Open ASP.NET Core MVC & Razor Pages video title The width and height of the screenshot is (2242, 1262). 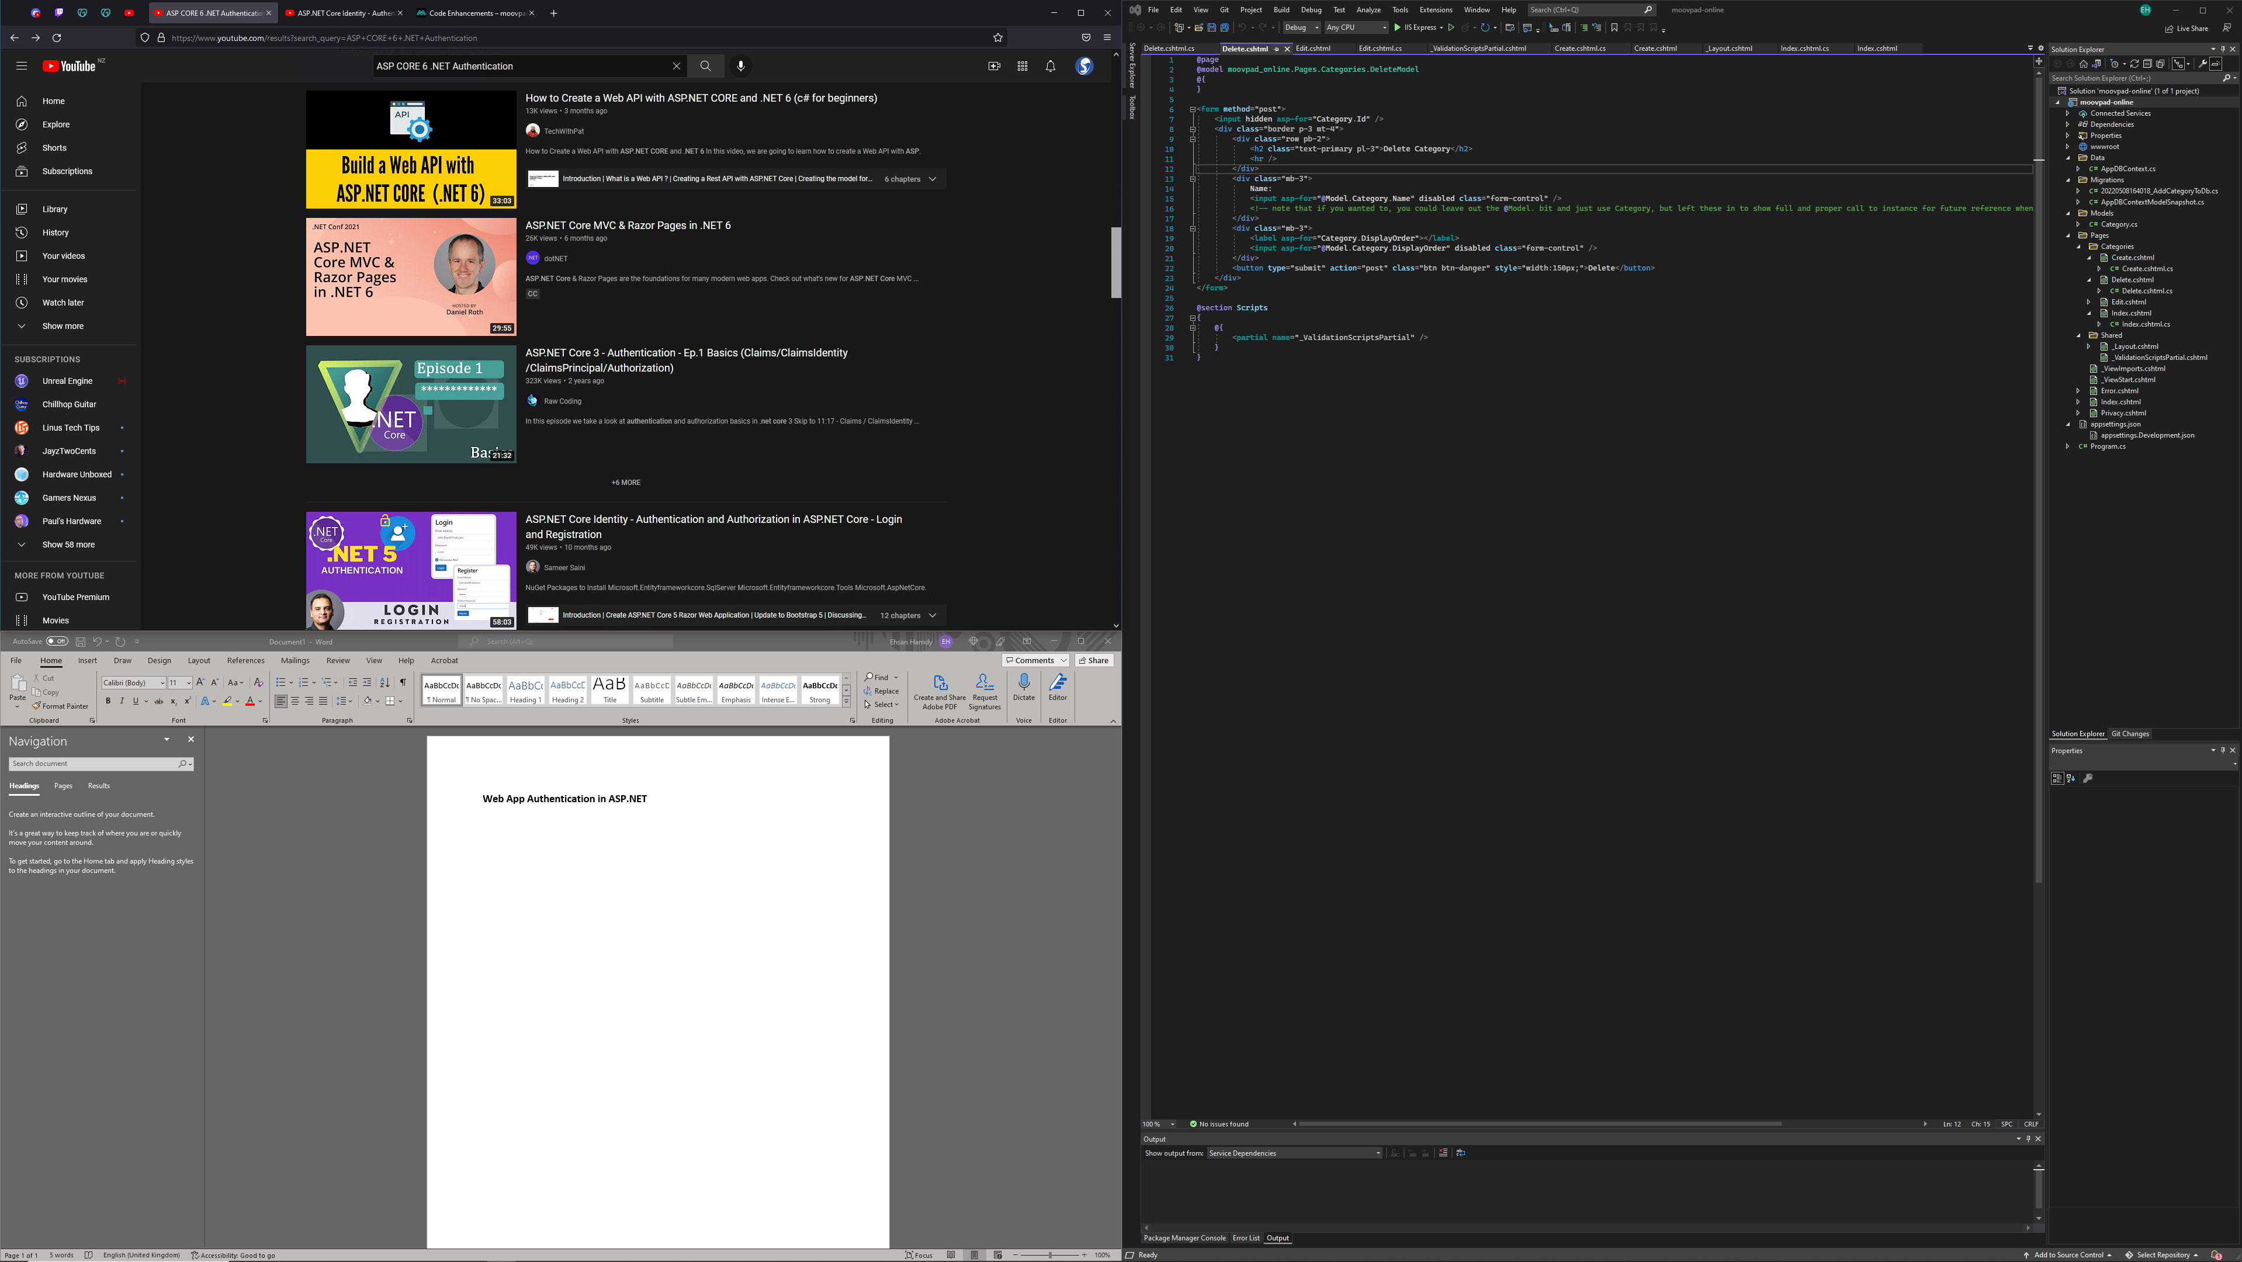[x=628, y=226]
